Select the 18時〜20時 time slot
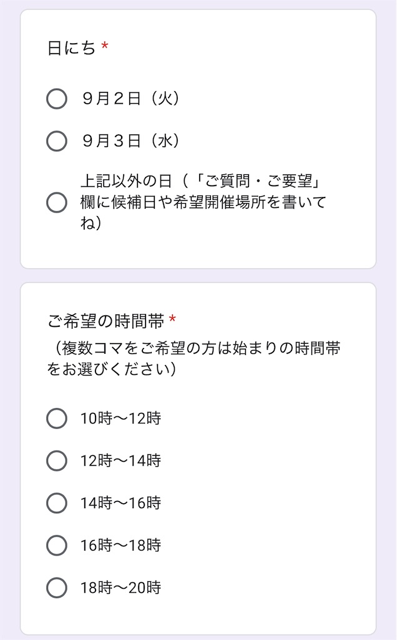 (x=56, y=586)
